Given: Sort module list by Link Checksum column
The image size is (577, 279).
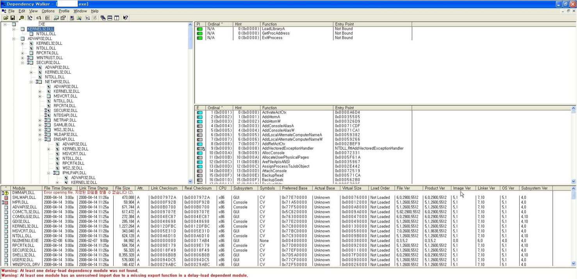Looking at the screenshot, I should (166, 188).
